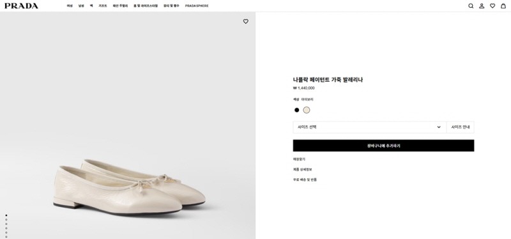Open the 사이즈 안내 size guide
Screen dimensions: 511x239
coord(460,127)
